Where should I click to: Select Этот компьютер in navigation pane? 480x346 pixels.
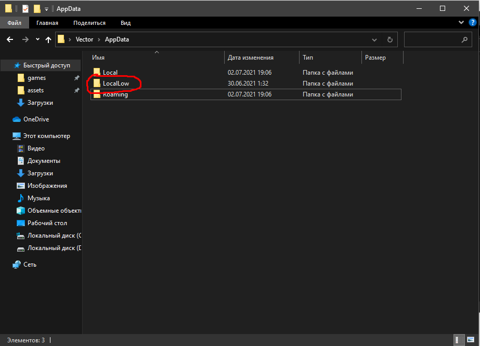click(x=46, y=136)
